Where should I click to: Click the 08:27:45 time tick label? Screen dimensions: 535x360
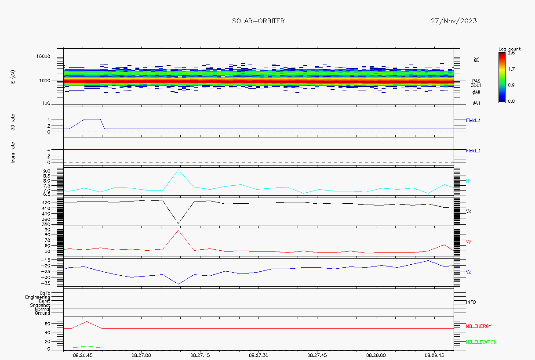click(317, 355)
